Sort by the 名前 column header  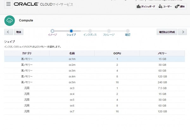[72, 53]
